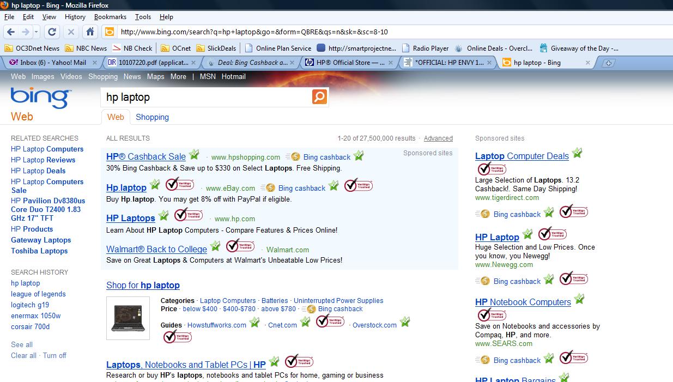
Task: Open HP® Cashback Sale sponsored result
Action: 146,156
